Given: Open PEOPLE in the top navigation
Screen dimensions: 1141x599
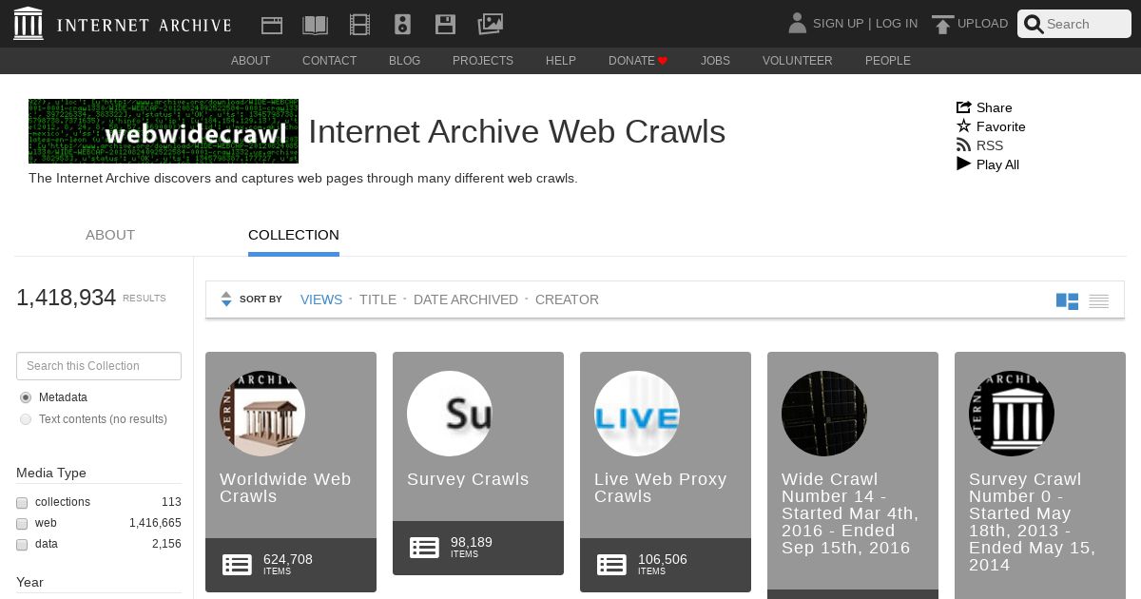Looking at the screenshot, I should point(888,61).
